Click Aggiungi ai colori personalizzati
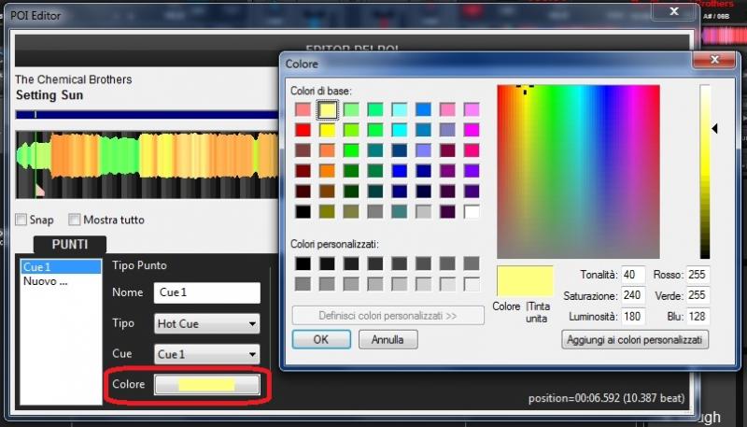The width and height of the screenshot is (747, 427). [x=635, y=340]
